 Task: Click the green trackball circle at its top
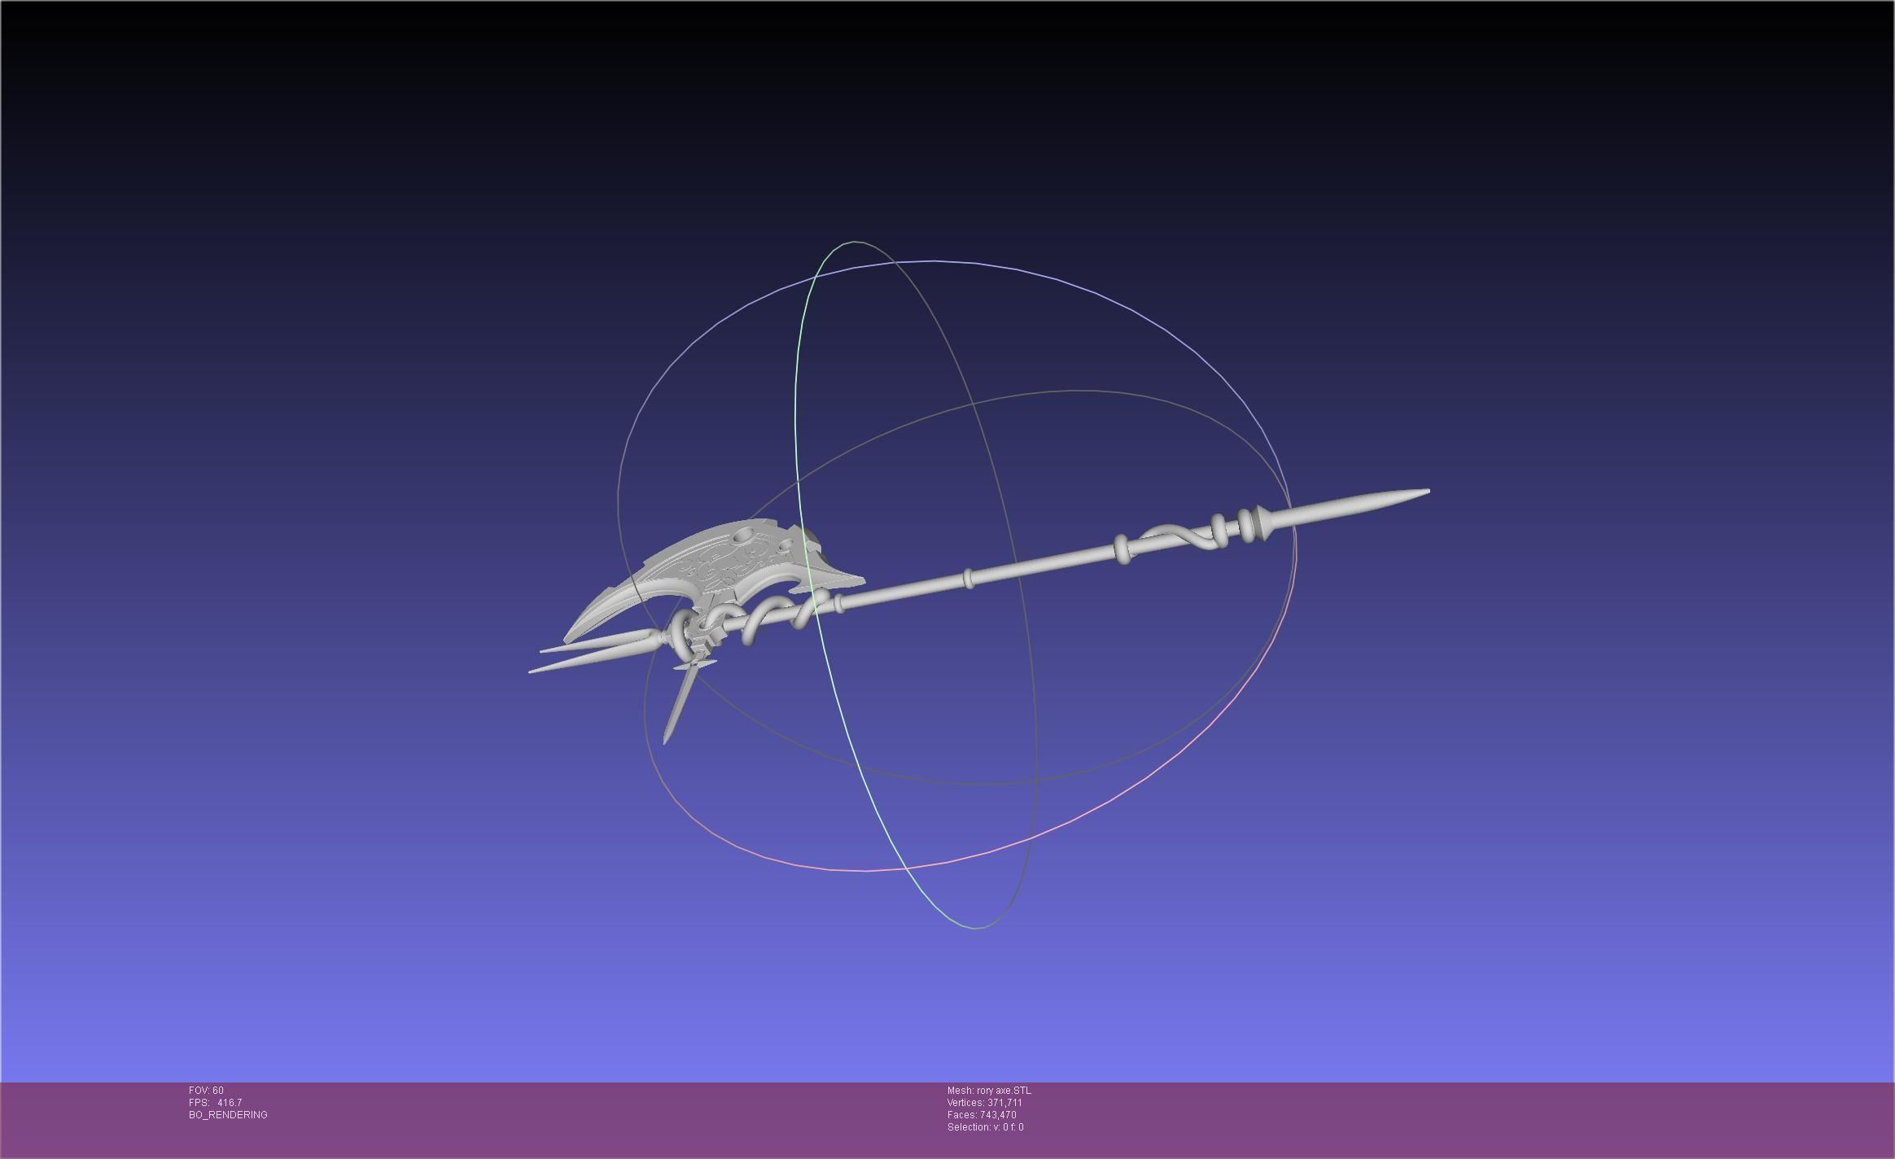pos(853,242)
